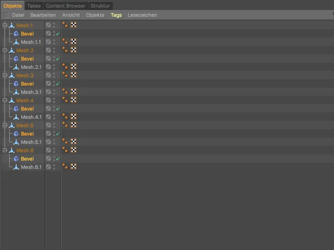Disable the Bevel deformer under Mesh.3
This screenshot has width=334, height=250.
click(58, 84)
